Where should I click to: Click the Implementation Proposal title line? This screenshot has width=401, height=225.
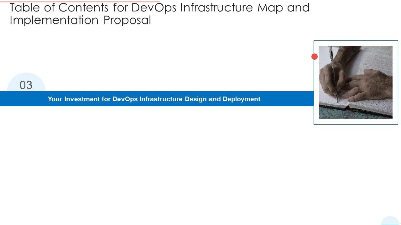(80, 20)
